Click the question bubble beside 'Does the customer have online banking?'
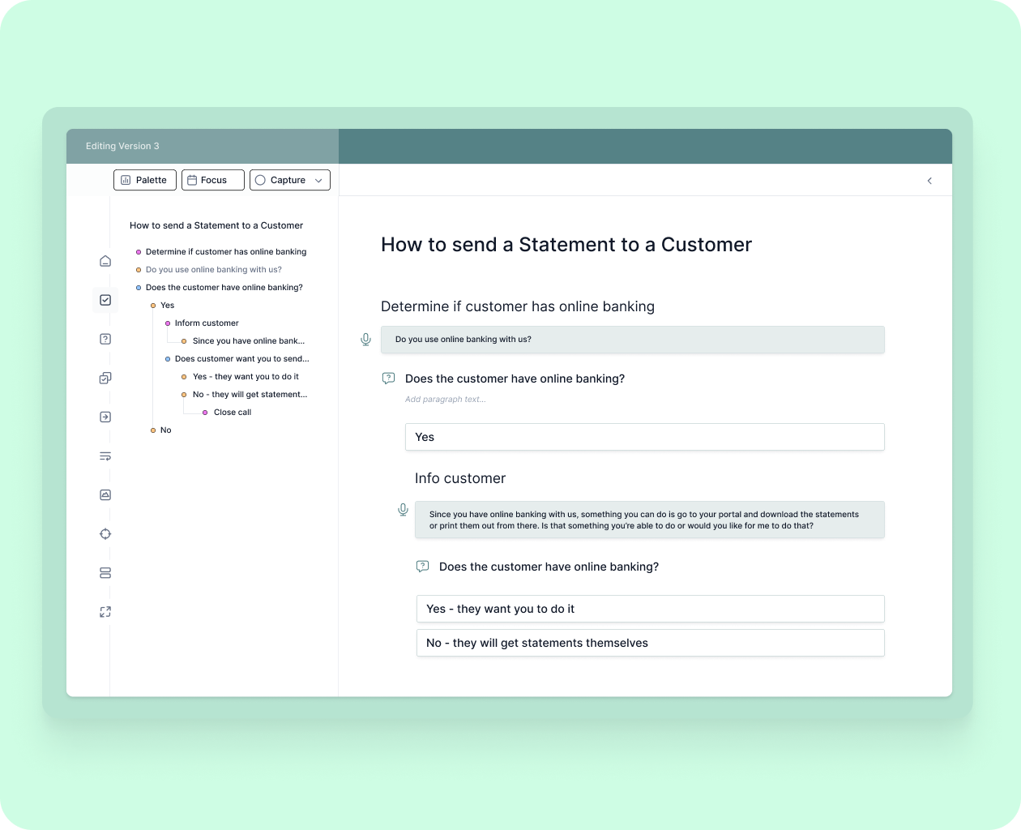The width and height of the screenshot is (1021, 830). 388,378
